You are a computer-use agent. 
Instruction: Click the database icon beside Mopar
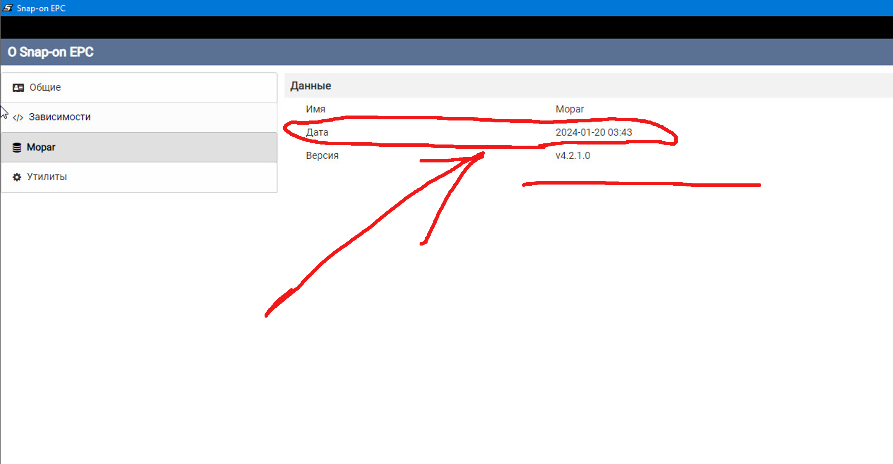17,148
